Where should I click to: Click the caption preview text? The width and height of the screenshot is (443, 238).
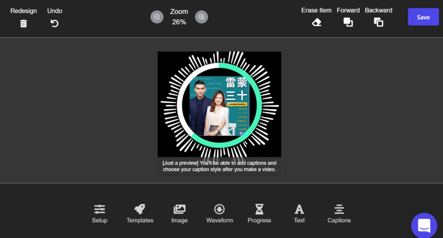[x=219, y=166]
